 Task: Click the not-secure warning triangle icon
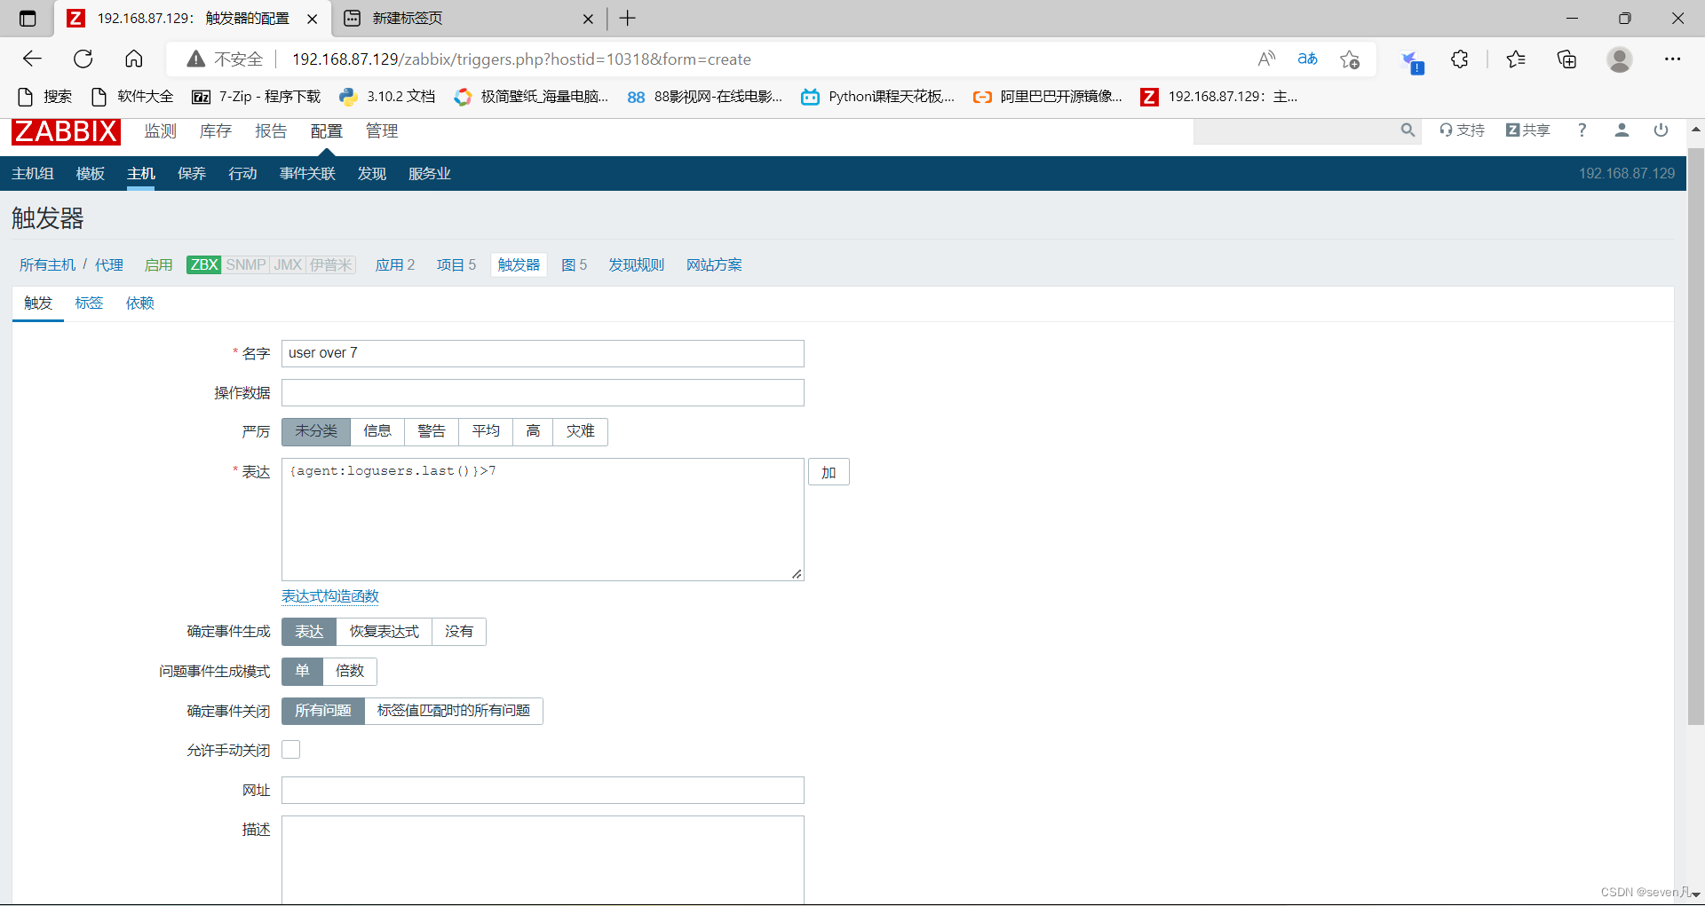pos(196,59)
